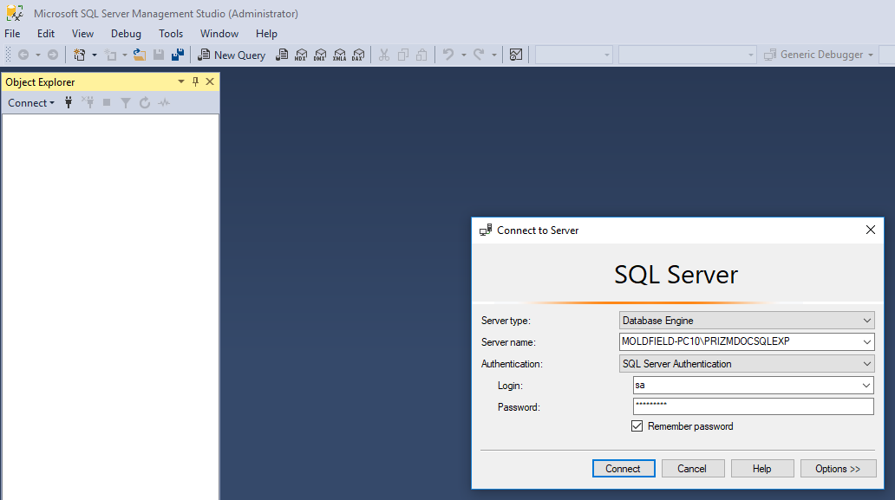This screenshot has width=895, height=500.
Task: Click the dialog's Help button
Action: pyautogui.click(x=762, y=469)
